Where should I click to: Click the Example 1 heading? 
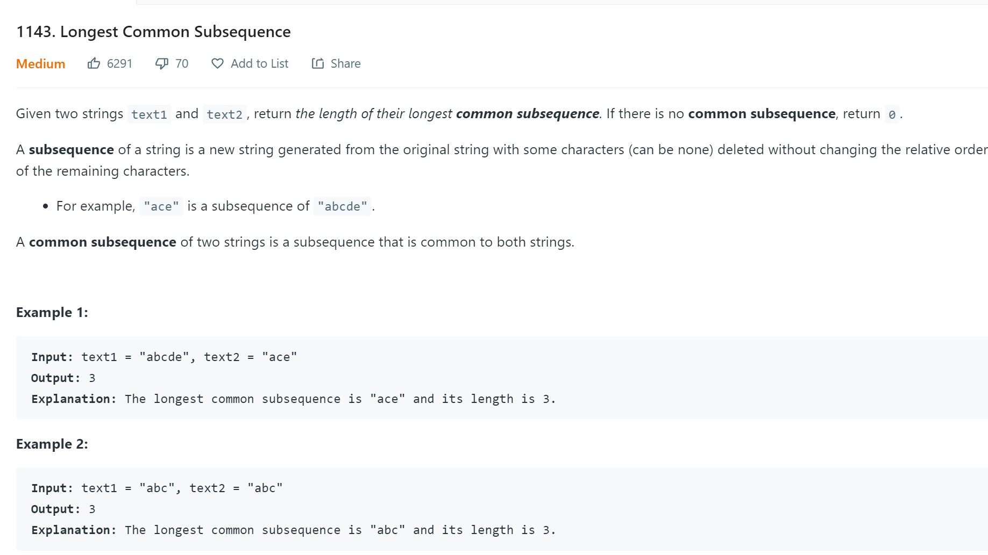click(x=52, y=313)
